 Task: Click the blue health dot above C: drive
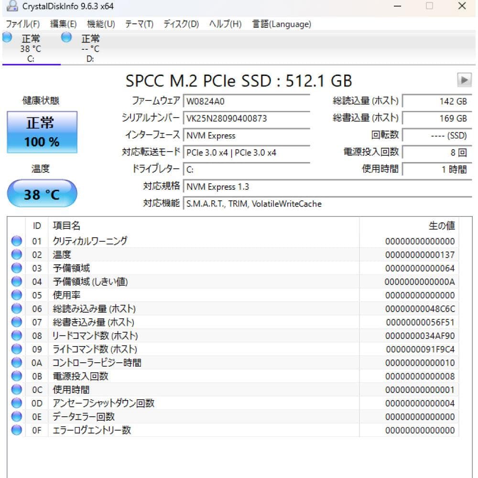coord(6,37)
